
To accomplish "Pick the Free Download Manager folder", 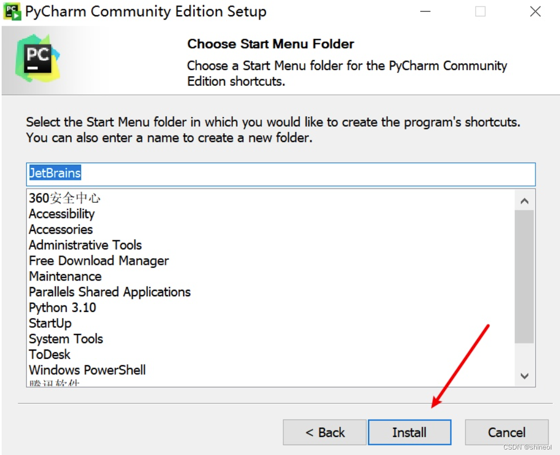I will [x=99, y=261].
